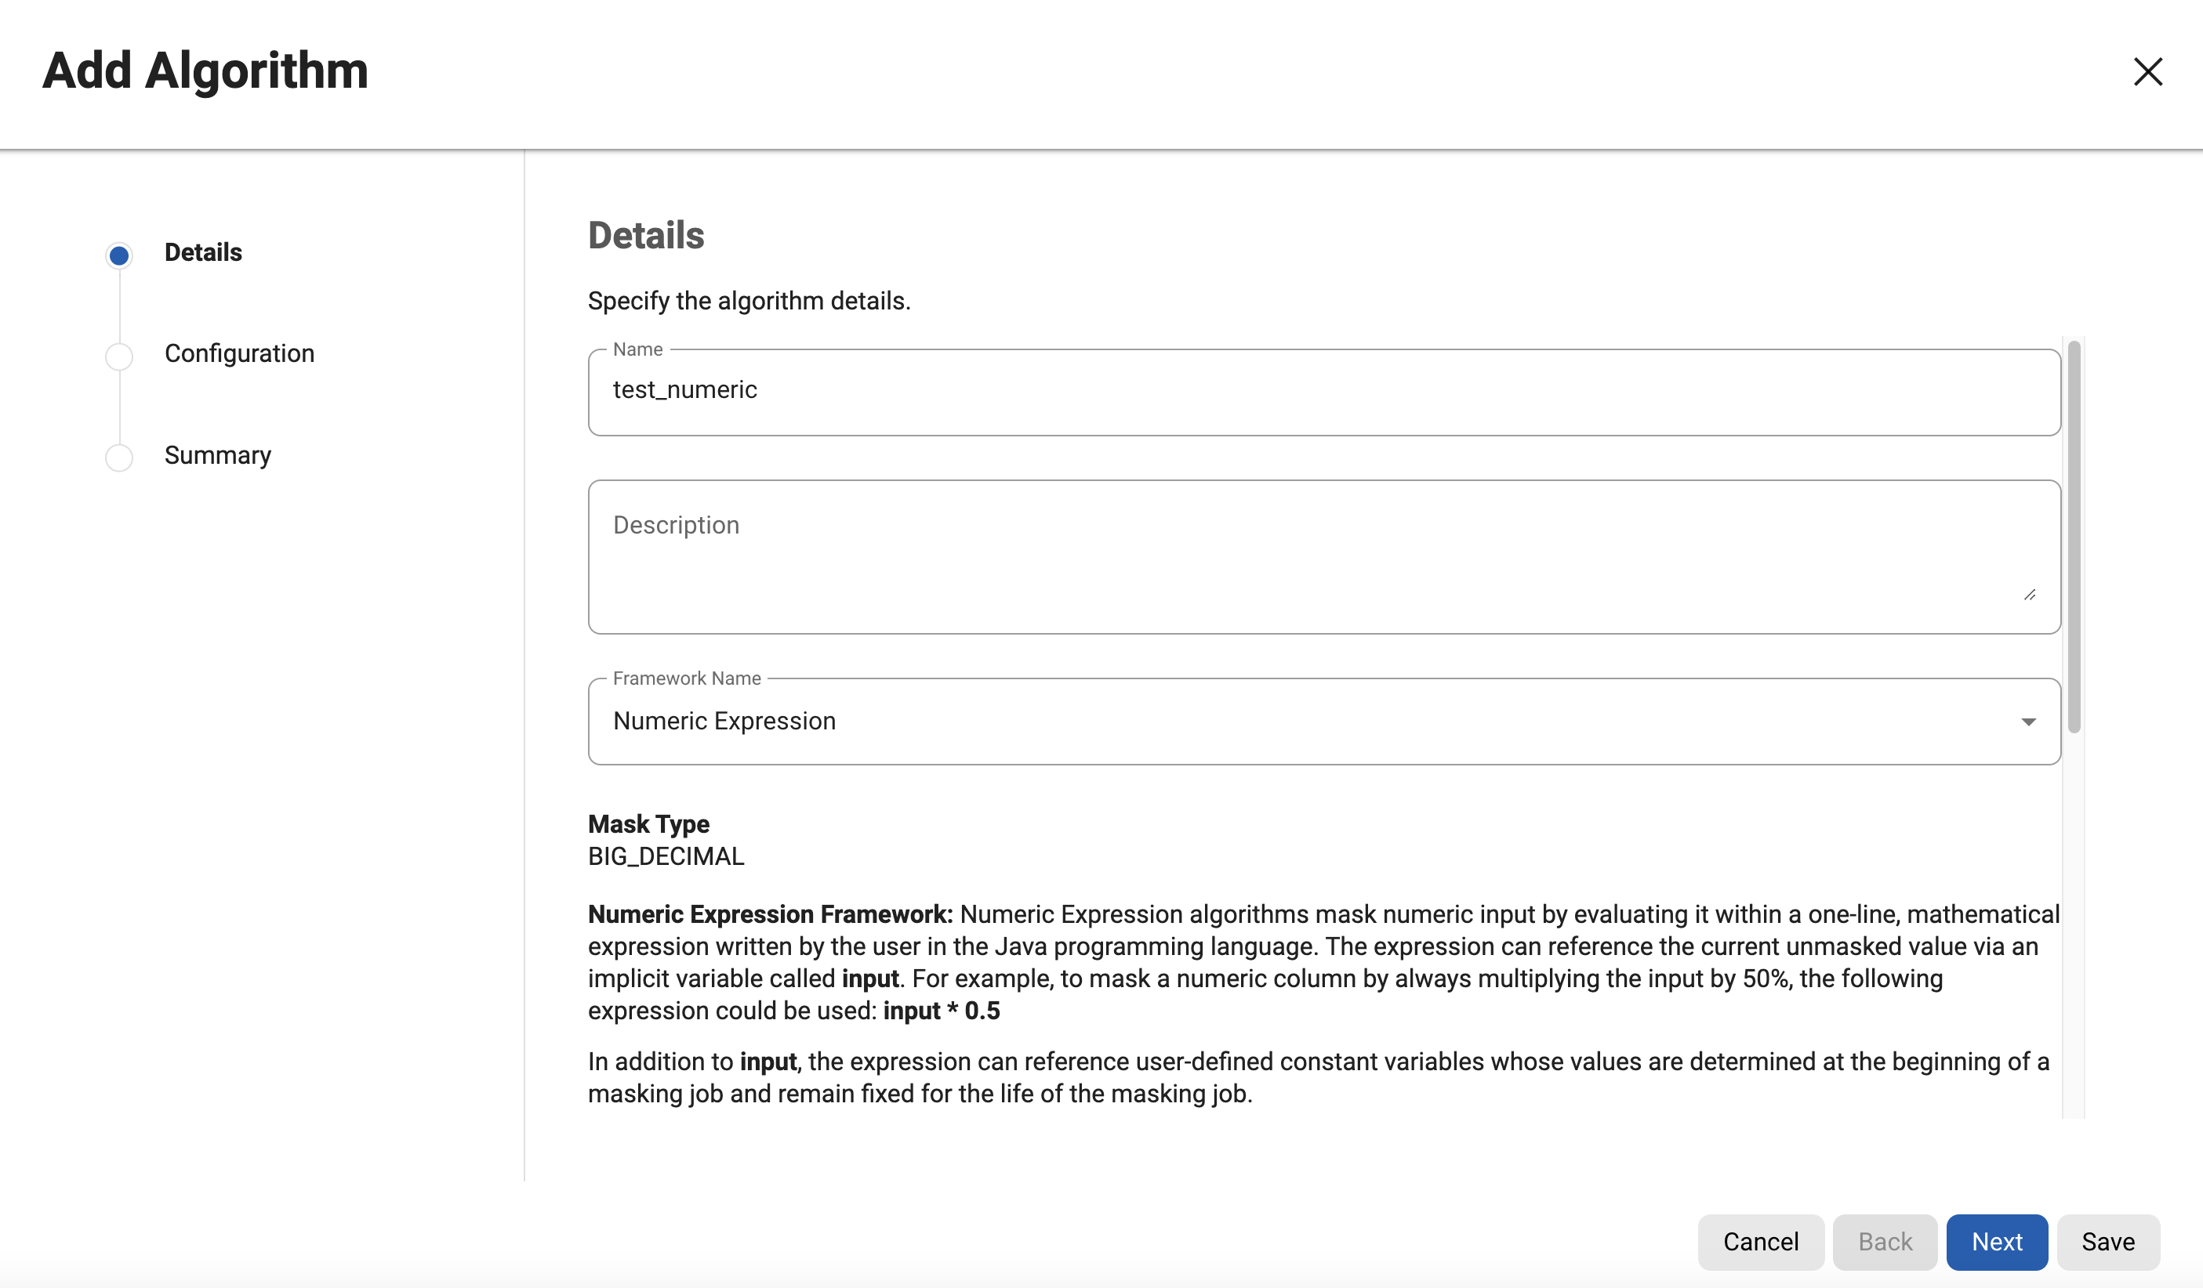The height and width of the screenshot is (1288, 2203).
Task: Click the Details section heading
Action: click(645, 236)
